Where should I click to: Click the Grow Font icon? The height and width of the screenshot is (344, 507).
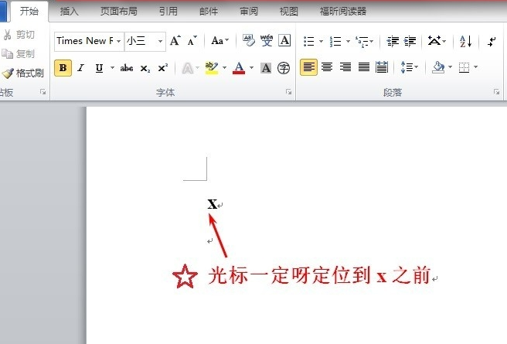(175, 41)
